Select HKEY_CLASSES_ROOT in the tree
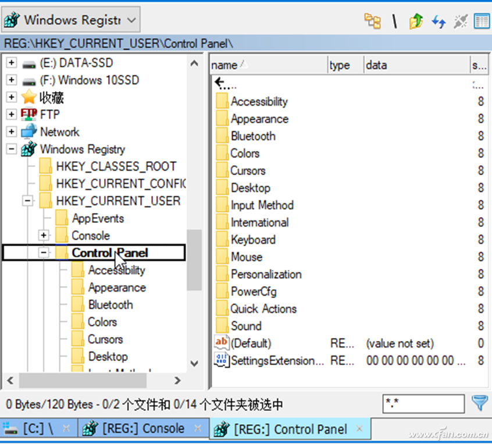 pyautogui.click(x=116, y=166)
